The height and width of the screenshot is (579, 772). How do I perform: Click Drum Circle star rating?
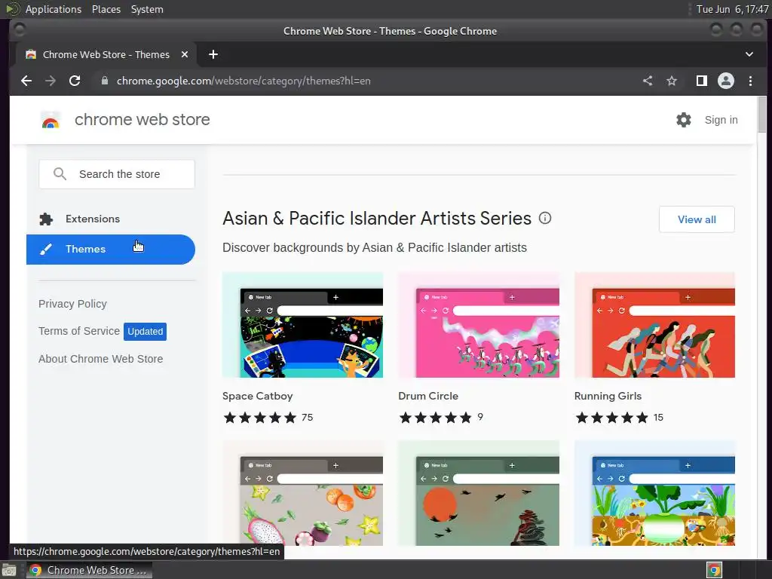(x=436, y=418)
